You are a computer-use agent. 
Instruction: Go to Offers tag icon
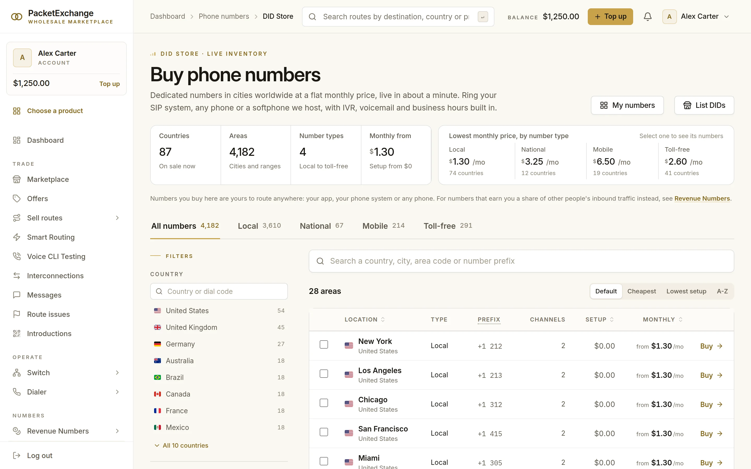coord(17,199)
